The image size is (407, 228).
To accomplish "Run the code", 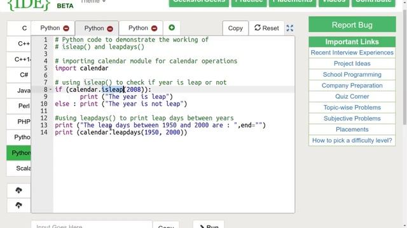I will (209, 225).
